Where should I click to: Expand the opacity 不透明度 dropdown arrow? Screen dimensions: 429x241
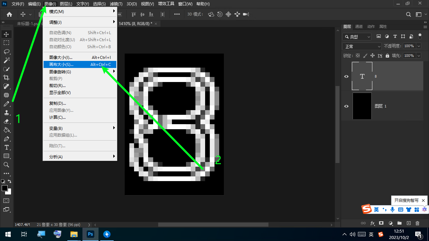click(419, 46)
